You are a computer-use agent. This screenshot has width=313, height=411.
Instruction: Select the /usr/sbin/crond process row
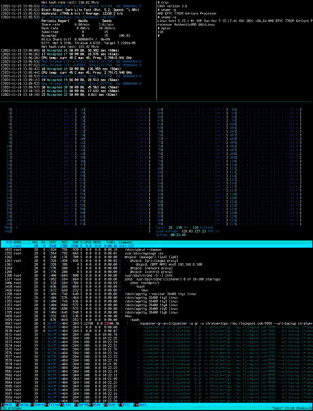[156, 276]
